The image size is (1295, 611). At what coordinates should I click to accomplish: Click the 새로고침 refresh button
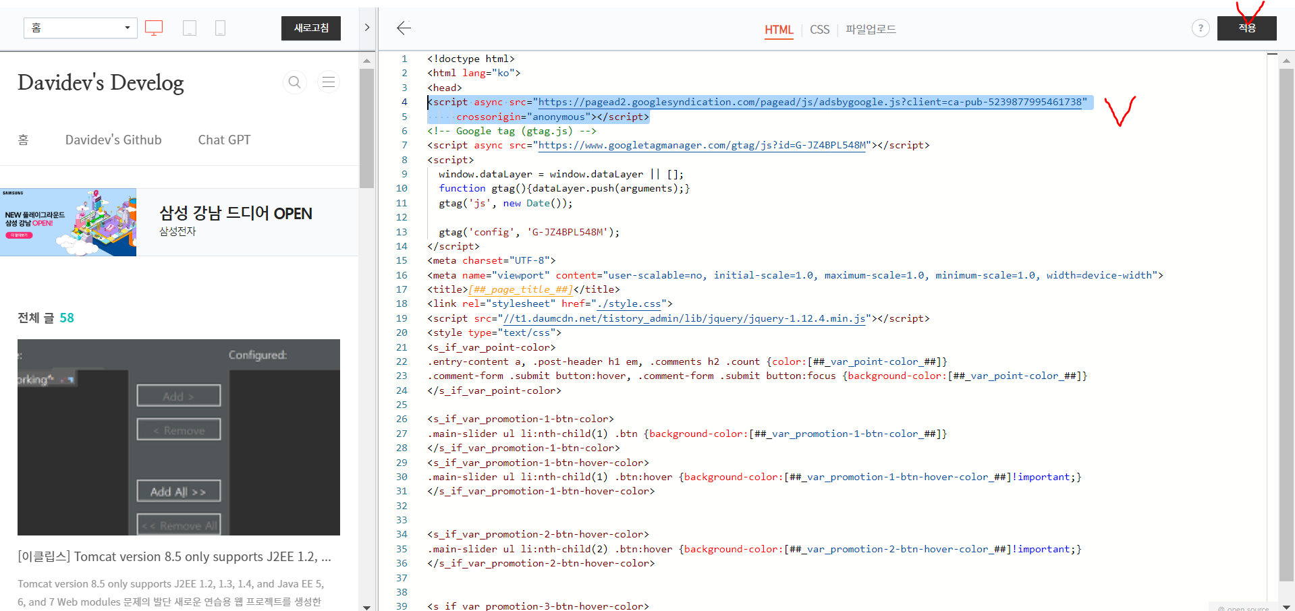(x=311, y=28)
